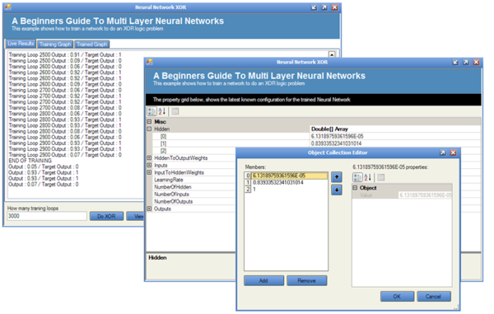Image resolution: width=494 pixels, height=314 pixels.
Task: Collapse Object category in collection editor
Action: click(x=355, y=188)
